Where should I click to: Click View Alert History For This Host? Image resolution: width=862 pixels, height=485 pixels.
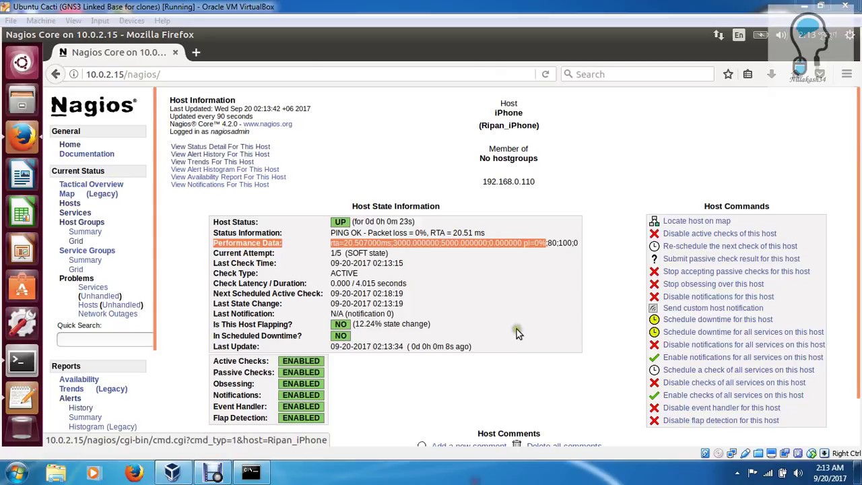(x=220, y=154)
